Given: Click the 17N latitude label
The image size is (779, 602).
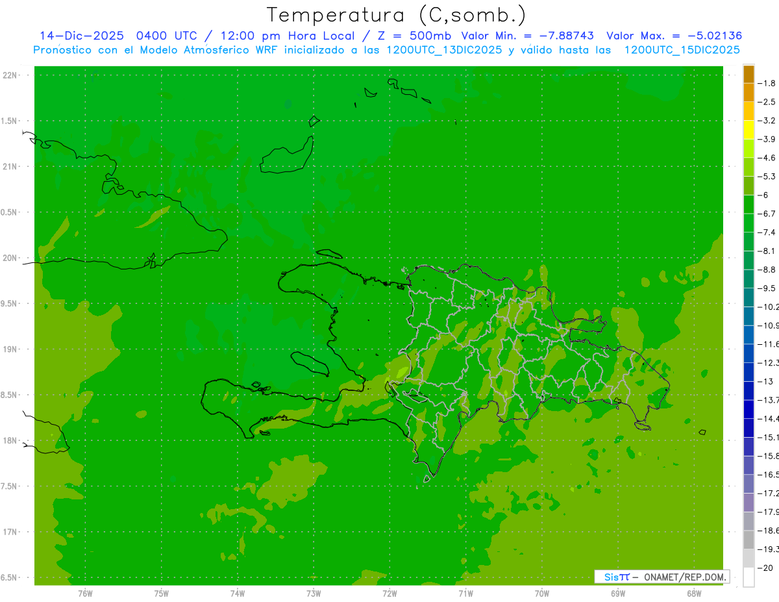Looking at the screenshot, I should [11, 532].
